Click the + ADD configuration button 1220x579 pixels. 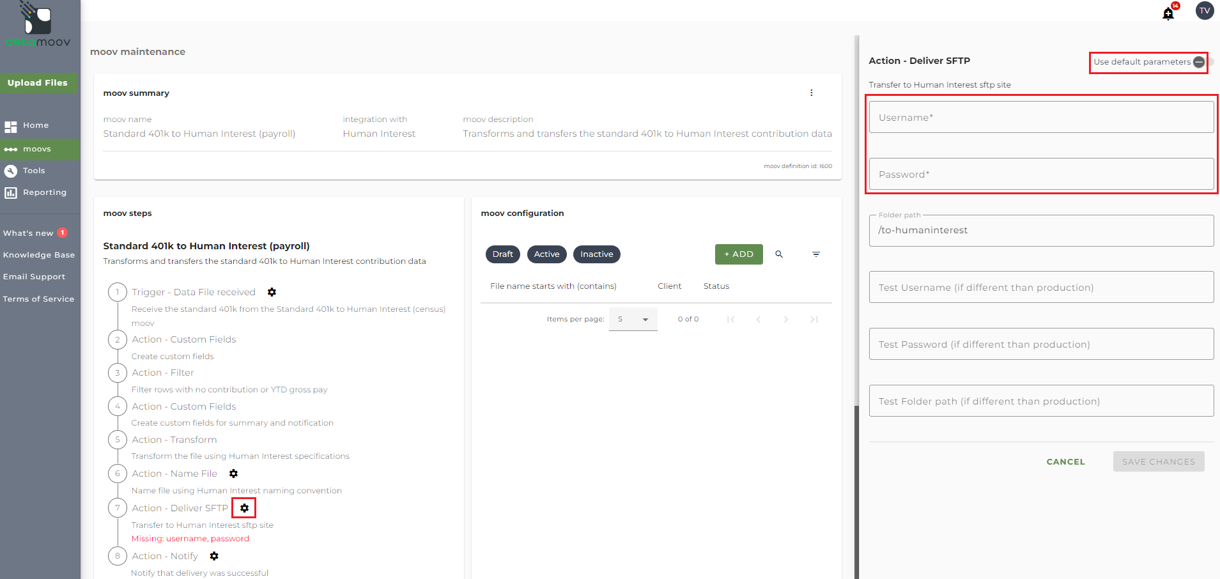point(739,254)
